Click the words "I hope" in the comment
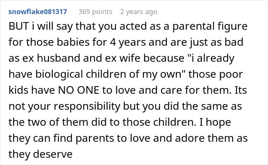The image size is (268, 165). (215, 122)
